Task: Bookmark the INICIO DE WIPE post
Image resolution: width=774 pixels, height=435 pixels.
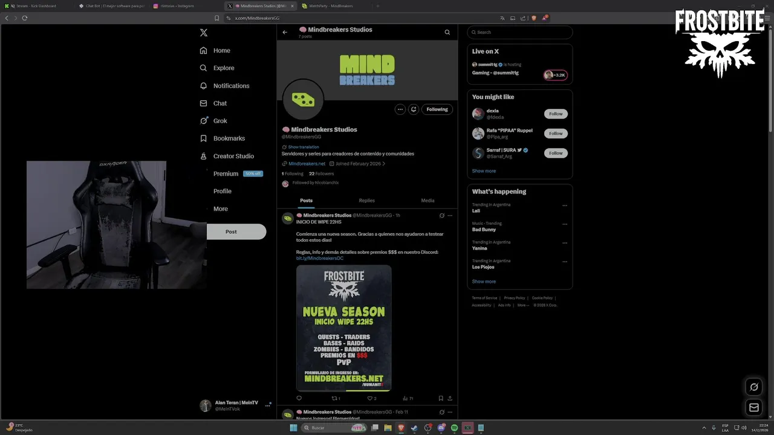Action: tap(441, 399)
